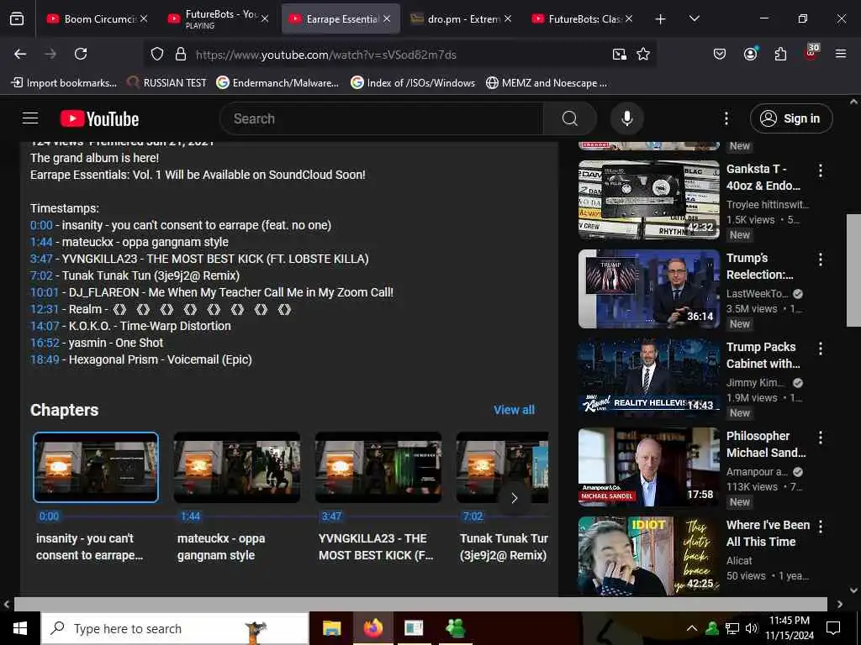
Task: Open the clock showing 11:45 PM
Action: 789,628
